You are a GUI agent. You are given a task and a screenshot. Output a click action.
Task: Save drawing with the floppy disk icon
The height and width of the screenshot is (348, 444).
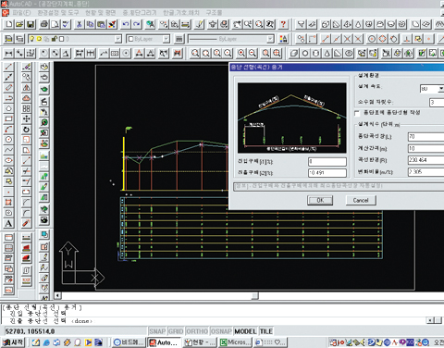coord(31,24)
